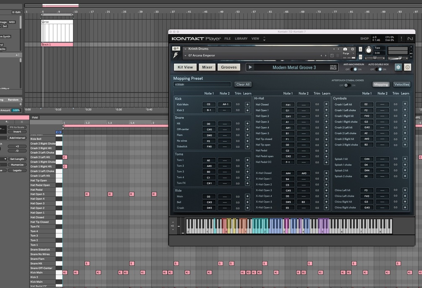
Task: Toggle the Fold button in the piano roll
Action: pos(35,117)
